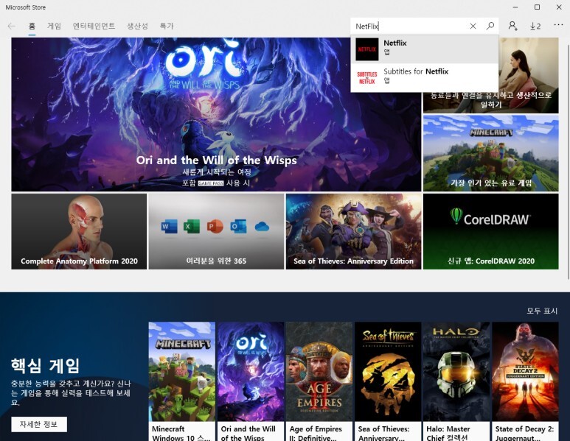Close the Microsoft Store window
The image size is (570, 441).
tap(559, 7)
